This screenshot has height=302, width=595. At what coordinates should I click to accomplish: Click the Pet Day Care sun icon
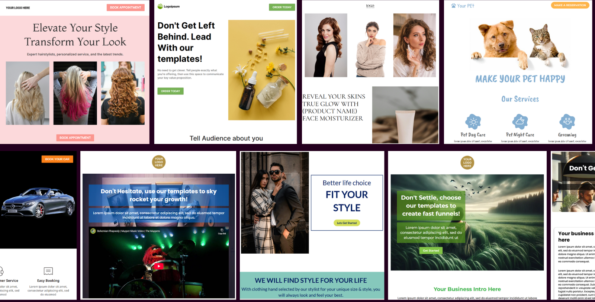point(473,122)
